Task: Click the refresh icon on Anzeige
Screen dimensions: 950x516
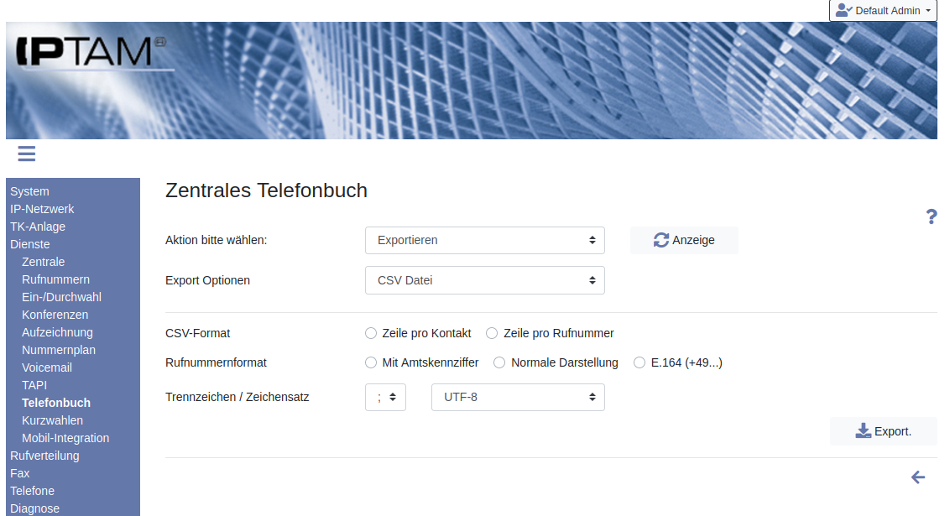Action: (661, 240)
